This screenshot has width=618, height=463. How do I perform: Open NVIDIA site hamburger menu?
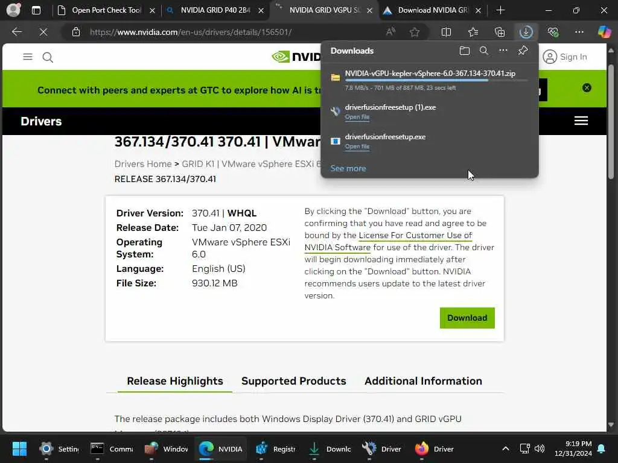point(28,57)
